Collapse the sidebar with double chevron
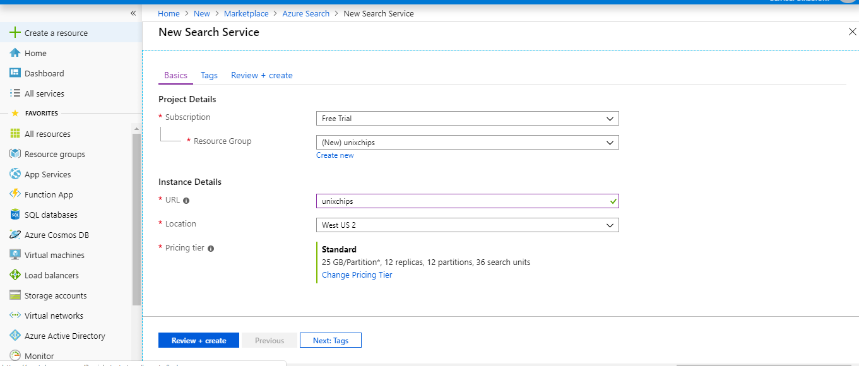Image resolution: width=859 pixels, height=366 pixels. 133,13
